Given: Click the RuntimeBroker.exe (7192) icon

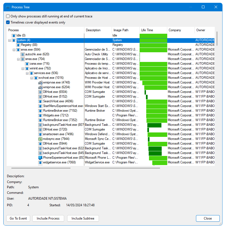Looking at the screenshot, I should 40,111.
